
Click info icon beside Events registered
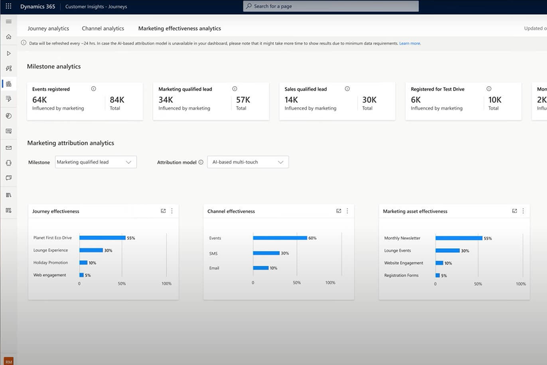pyautogui.click(x=93, y=89)
